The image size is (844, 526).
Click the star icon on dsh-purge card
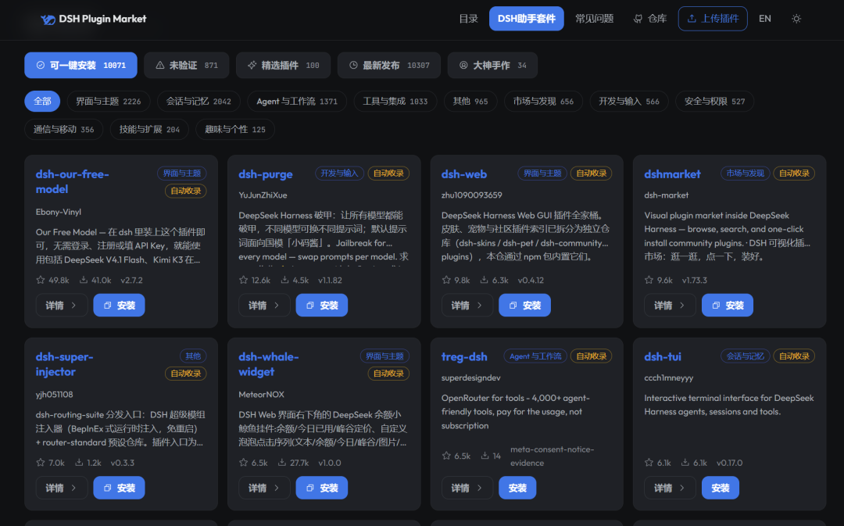point(243,280)
